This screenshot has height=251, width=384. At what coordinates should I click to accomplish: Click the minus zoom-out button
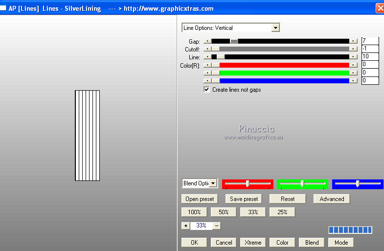click(x=217, y=226)
